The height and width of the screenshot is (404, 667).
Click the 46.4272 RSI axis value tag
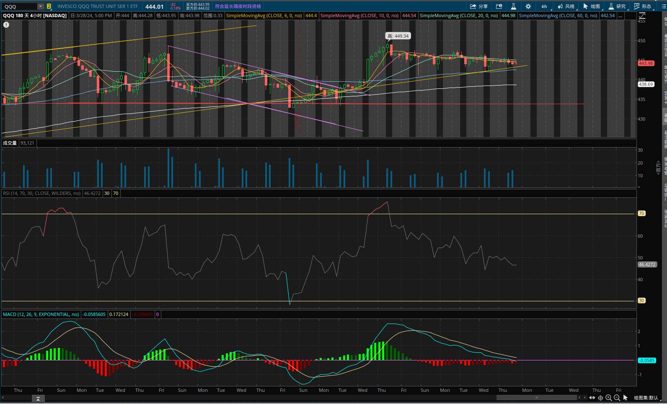pyautogui.click(x=647, y=264)
